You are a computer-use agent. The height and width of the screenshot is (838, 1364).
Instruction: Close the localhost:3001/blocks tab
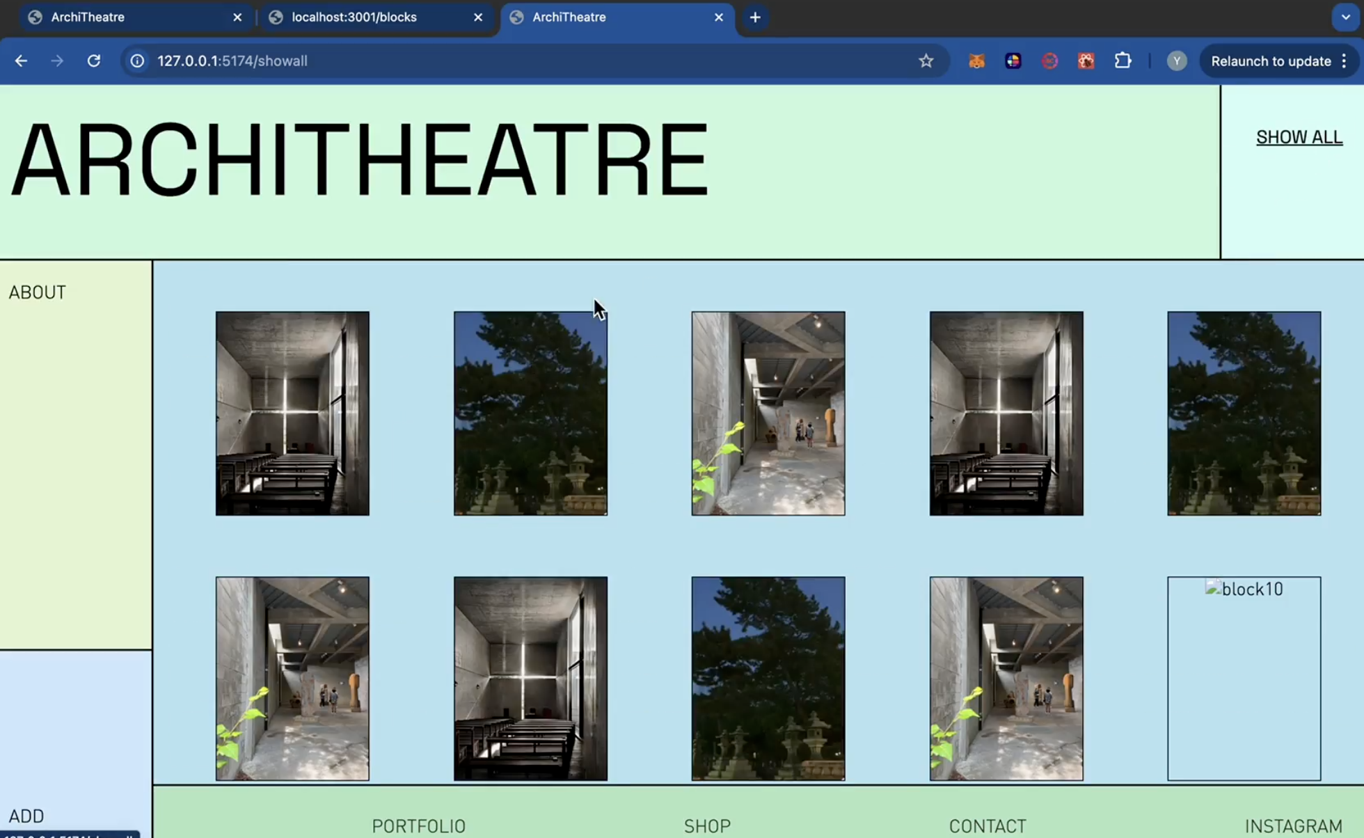[x=478, y=17]
